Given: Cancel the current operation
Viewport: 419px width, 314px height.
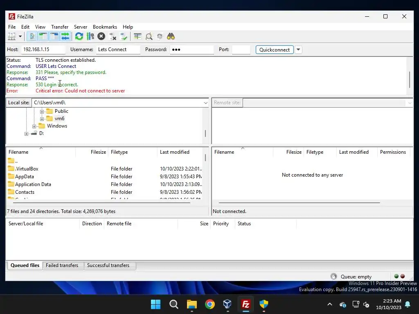Looking at the screenshot, I should [101, 36].
